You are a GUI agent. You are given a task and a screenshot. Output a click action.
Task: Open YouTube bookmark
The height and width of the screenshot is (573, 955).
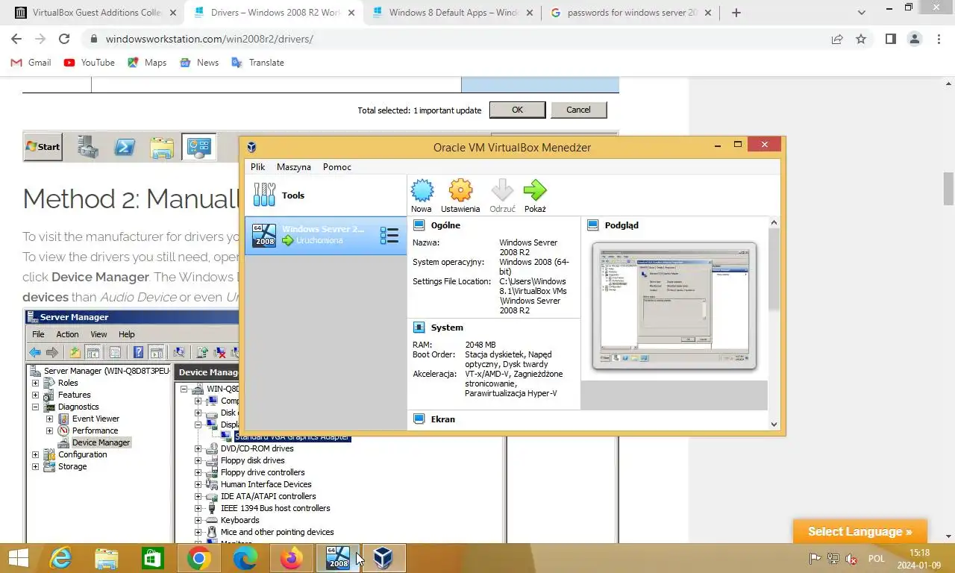click(x=90, y=63)
